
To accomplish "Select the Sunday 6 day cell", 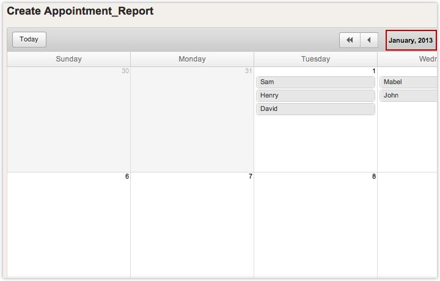I will point(68,226).
